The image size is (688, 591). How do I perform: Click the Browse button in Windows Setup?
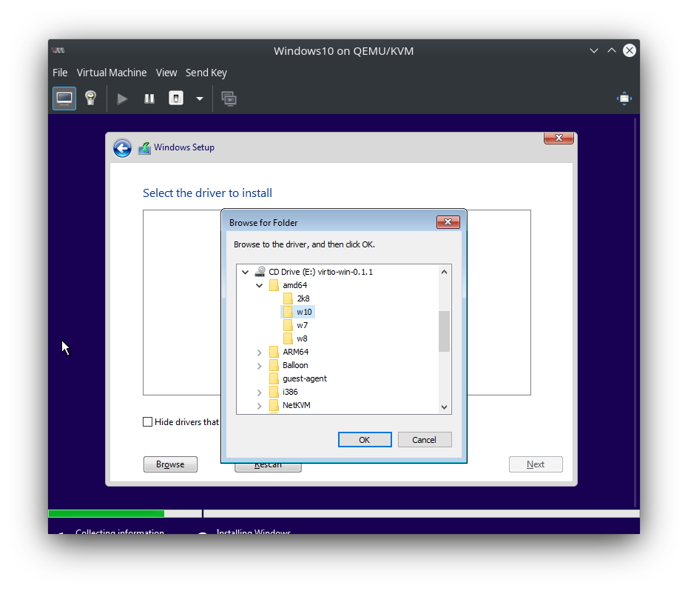[170, 464]
